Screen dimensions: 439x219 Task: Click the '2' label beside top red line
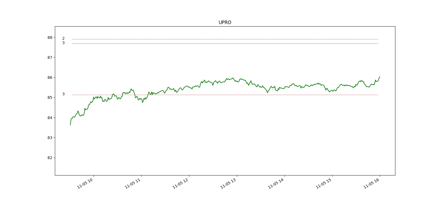pyautogui.click(x=63, y=39)
